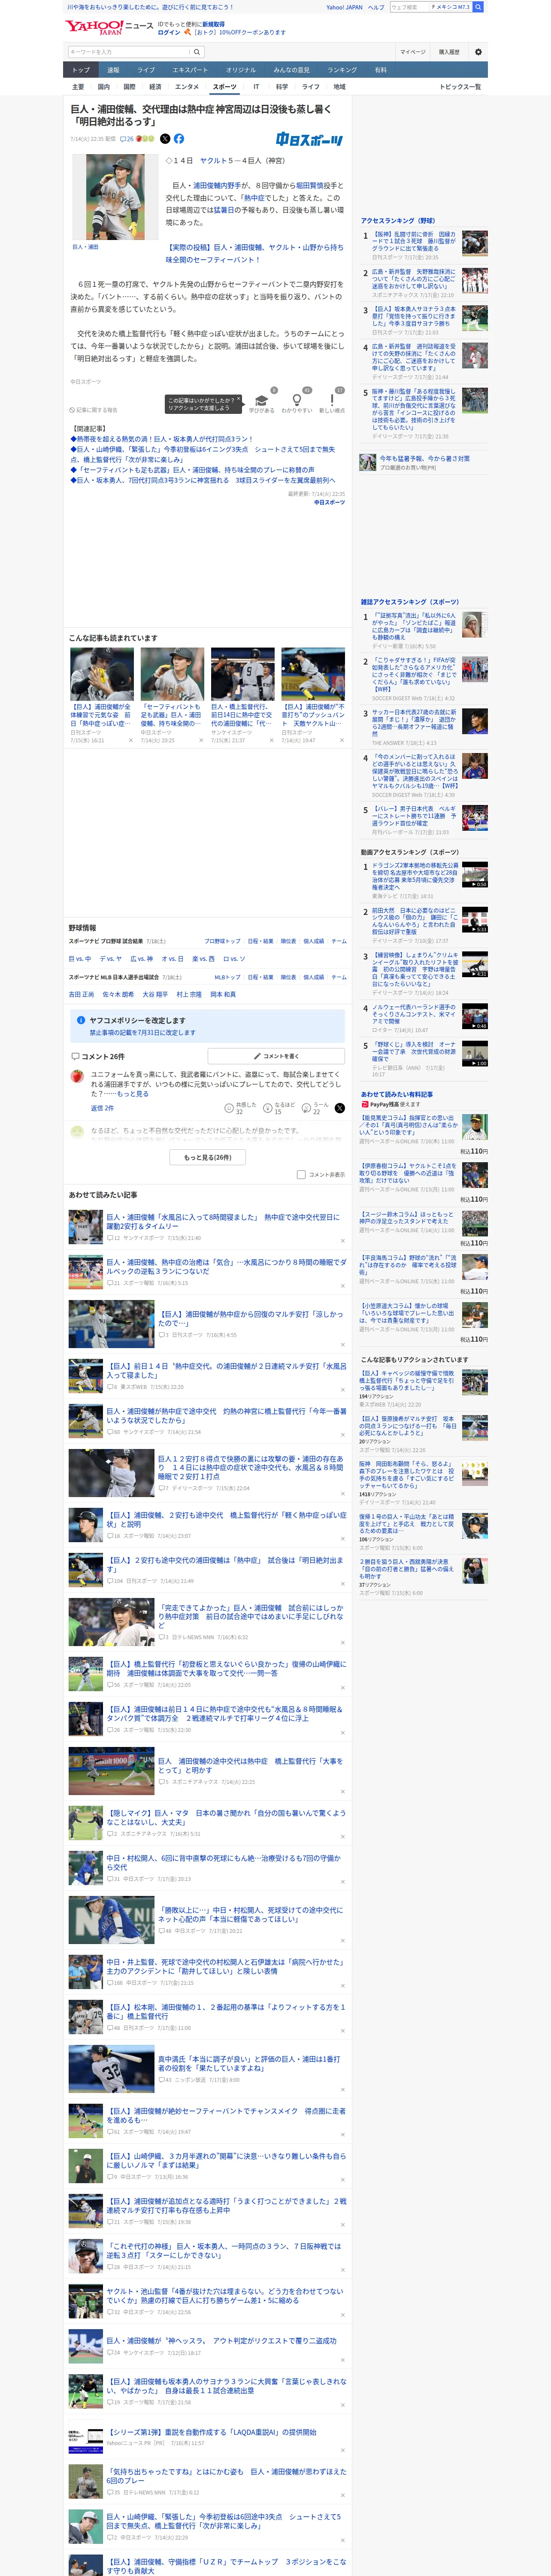Click the 今年も猛暑予報 weather icon
The height and width of the screenshot is (2576, 551).
[368, 463]
